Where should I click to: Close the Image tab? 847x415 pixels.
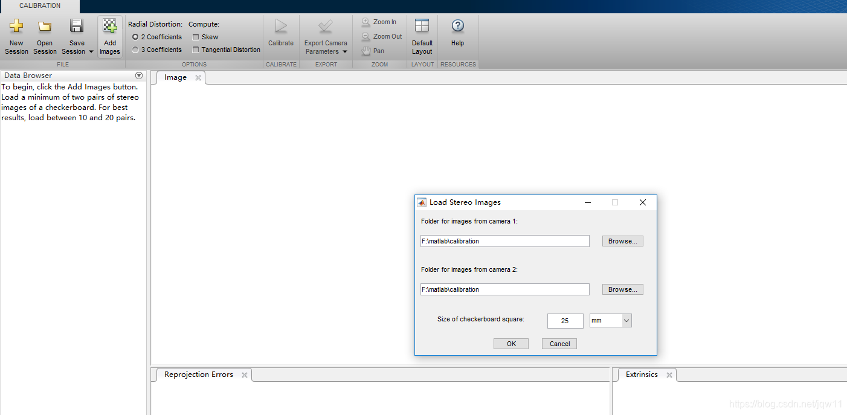click(198, 78)
